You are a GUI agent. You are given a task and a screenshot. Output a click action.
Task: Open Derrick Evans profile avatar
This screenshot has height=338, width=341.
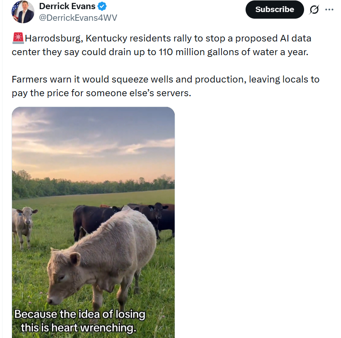click(22, 12)
